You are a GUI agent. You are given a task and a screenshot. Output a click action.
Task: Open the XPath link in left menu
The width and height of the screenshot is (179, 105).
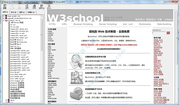point(50,57)
